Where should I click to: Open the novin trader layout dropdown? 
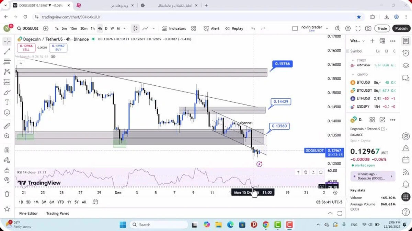pyautogui.click(x=327, y=28)
